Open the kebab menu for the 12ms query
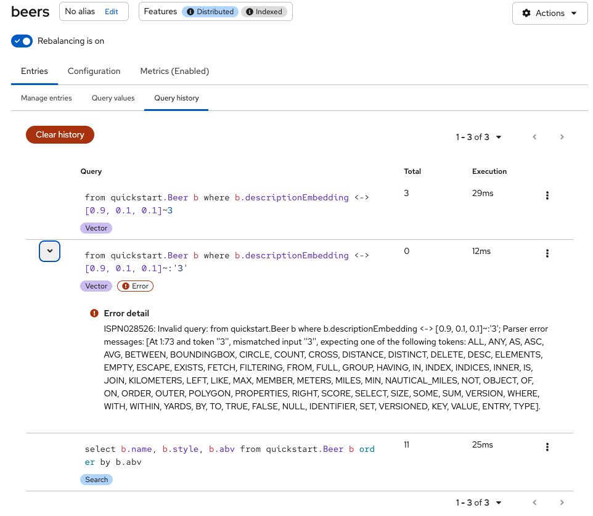The image size is (593, 516). coord(547,253)
